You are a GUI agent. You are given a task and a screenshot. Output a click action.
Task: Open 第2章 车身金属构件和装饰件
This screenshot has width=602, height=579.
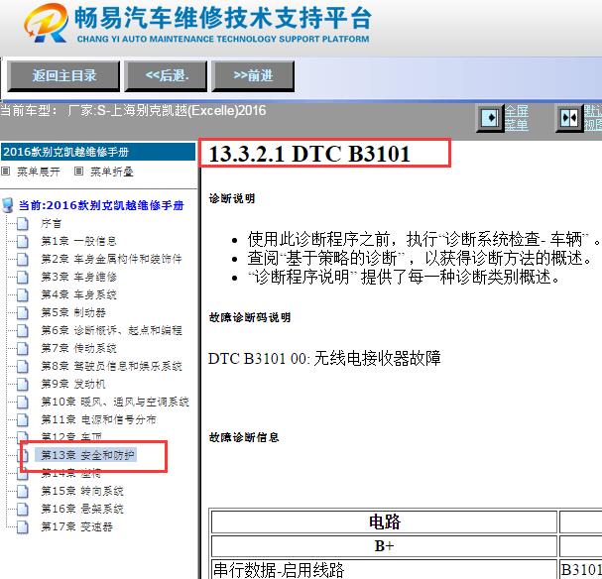click(111, 259)
